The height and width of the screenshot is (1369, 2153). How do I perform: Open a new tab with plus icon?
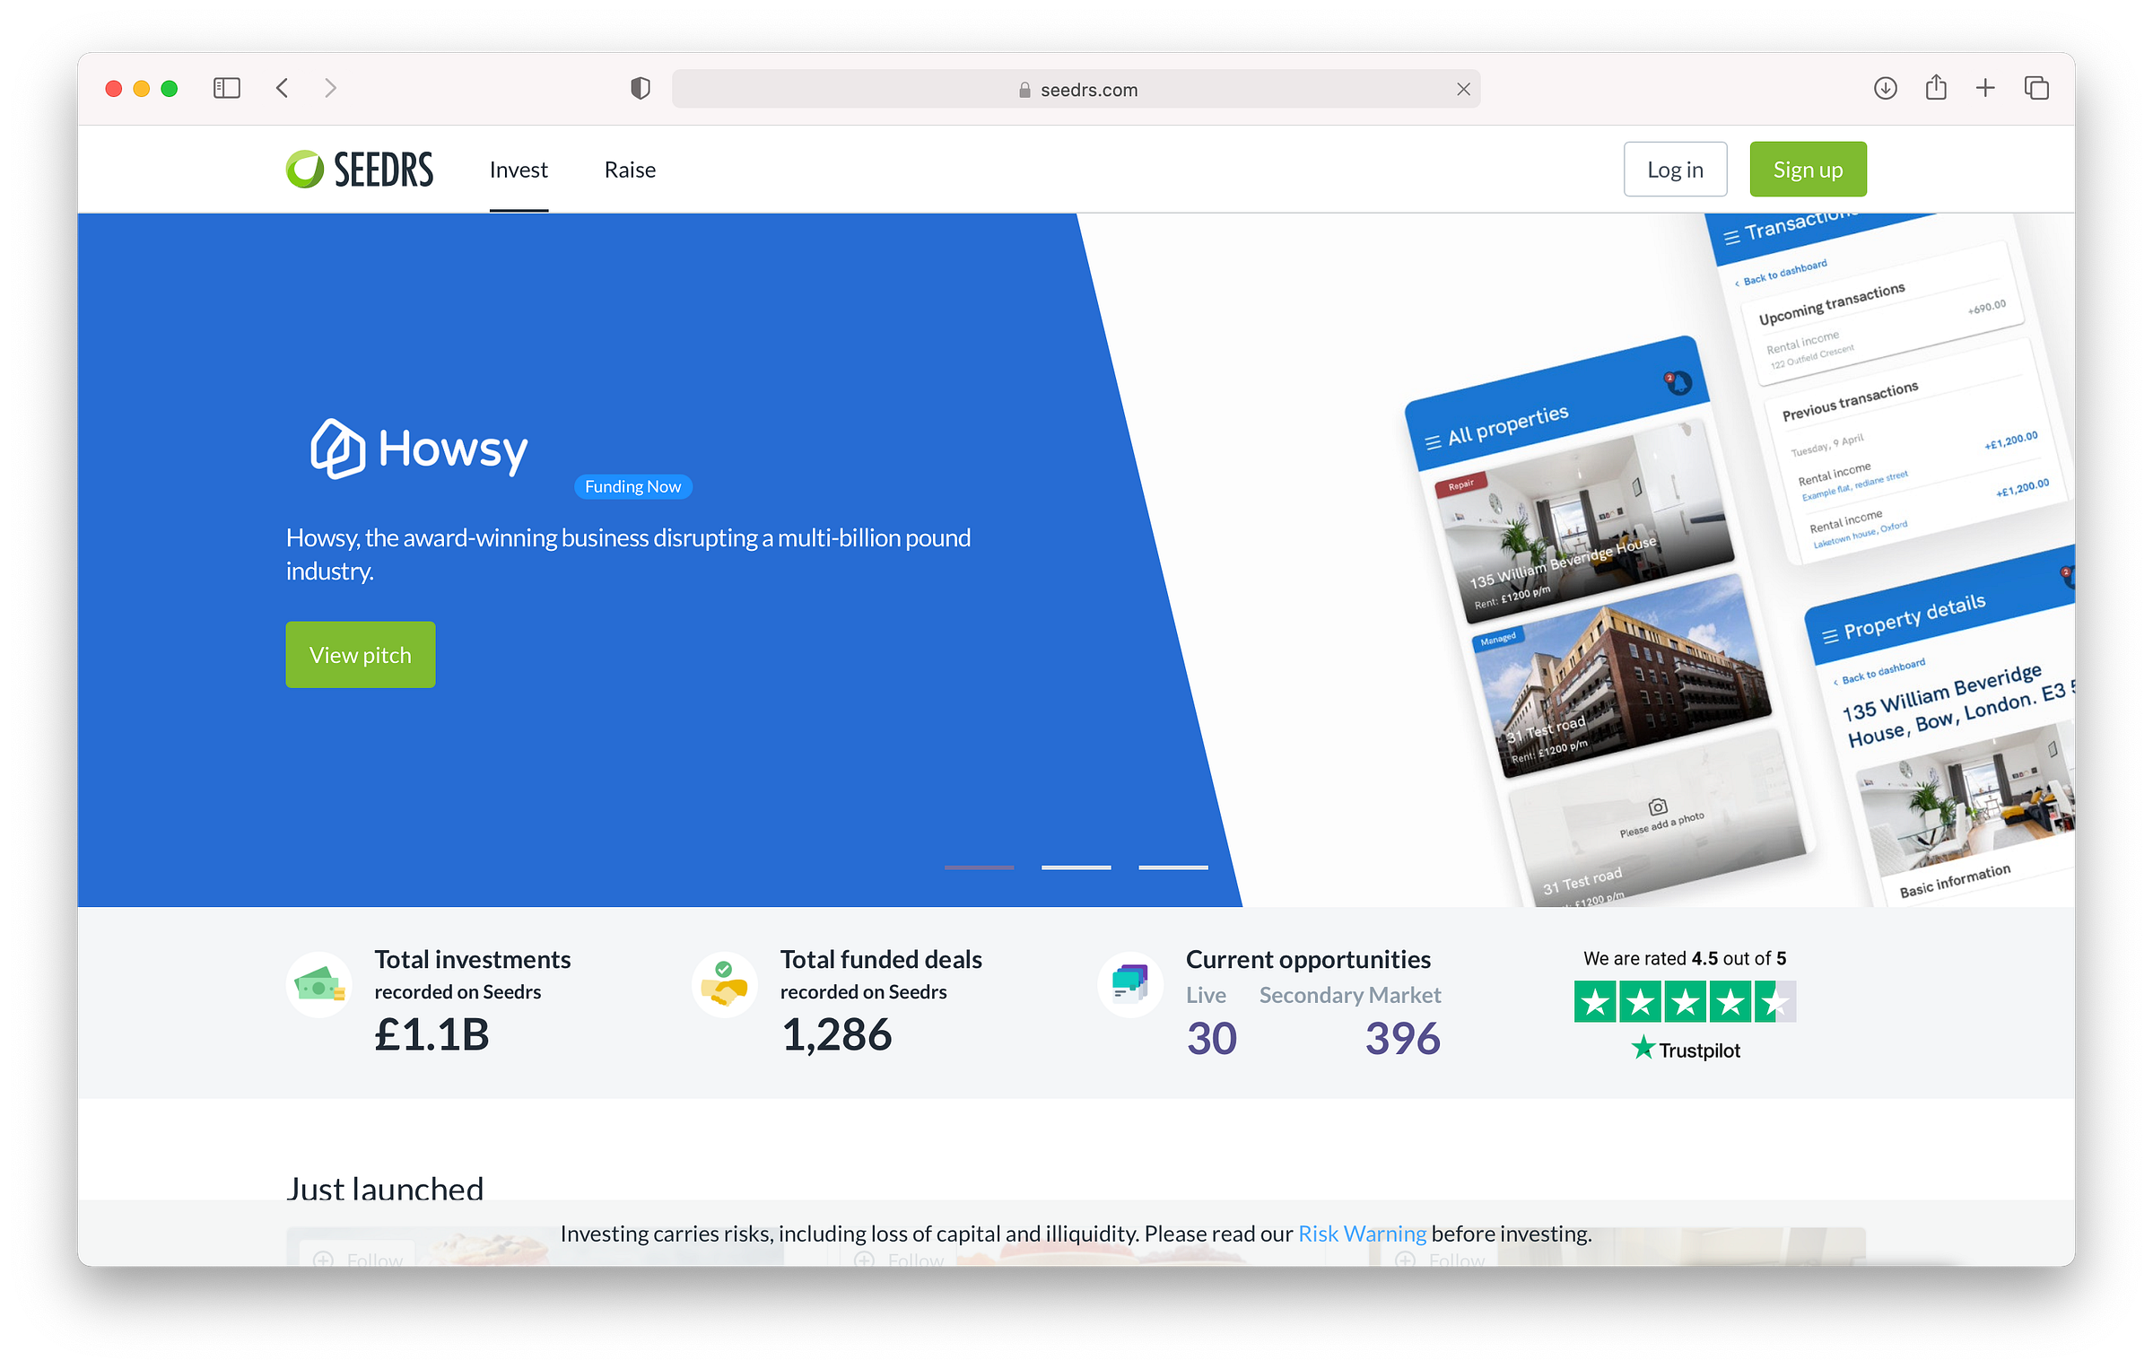1985,88
